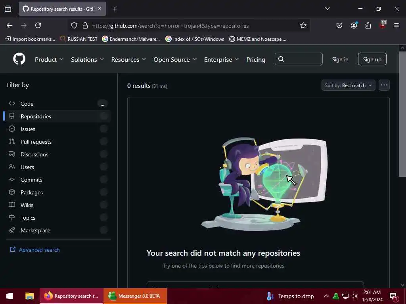The image size is (406, 304).
Task: Open Endermanch/Malware bookmark
Action: click(131, 39)
